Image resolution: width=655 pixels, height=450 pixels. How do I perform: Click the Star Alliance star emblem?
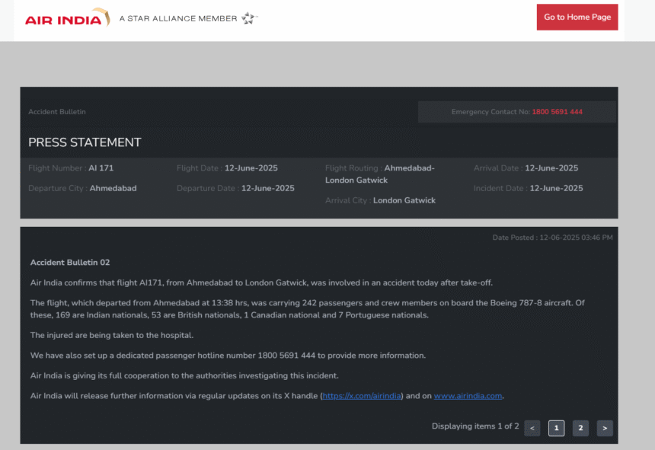pyautogui.click(x=248, y=18)
